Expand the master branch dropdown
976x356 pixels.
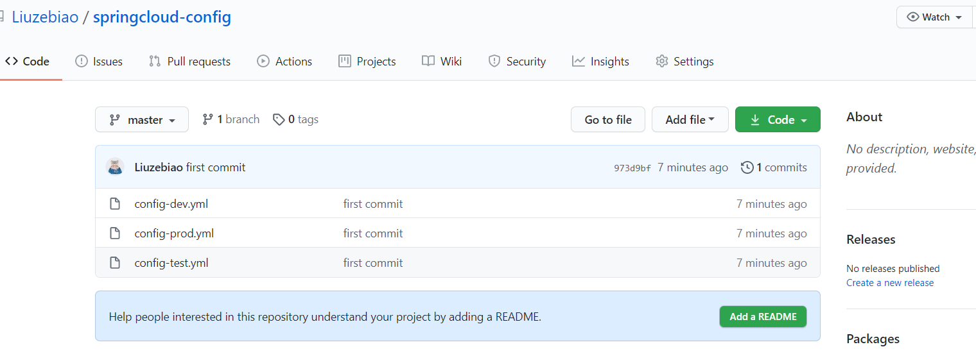click(142, 120)
